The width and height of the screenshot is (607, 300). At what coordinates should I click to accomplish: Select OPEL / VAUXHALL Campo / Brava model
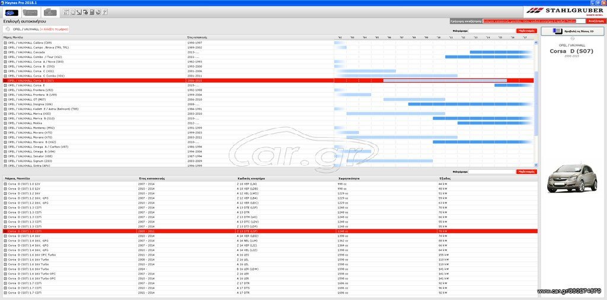(269, 47)
